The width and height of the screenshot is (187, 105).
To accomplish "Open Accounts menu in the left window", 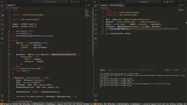I will [x=2, y=96].
